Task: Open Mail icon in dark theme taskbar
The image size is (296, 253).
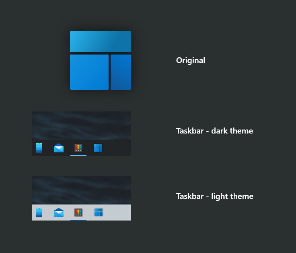Action: click(59, 148)
